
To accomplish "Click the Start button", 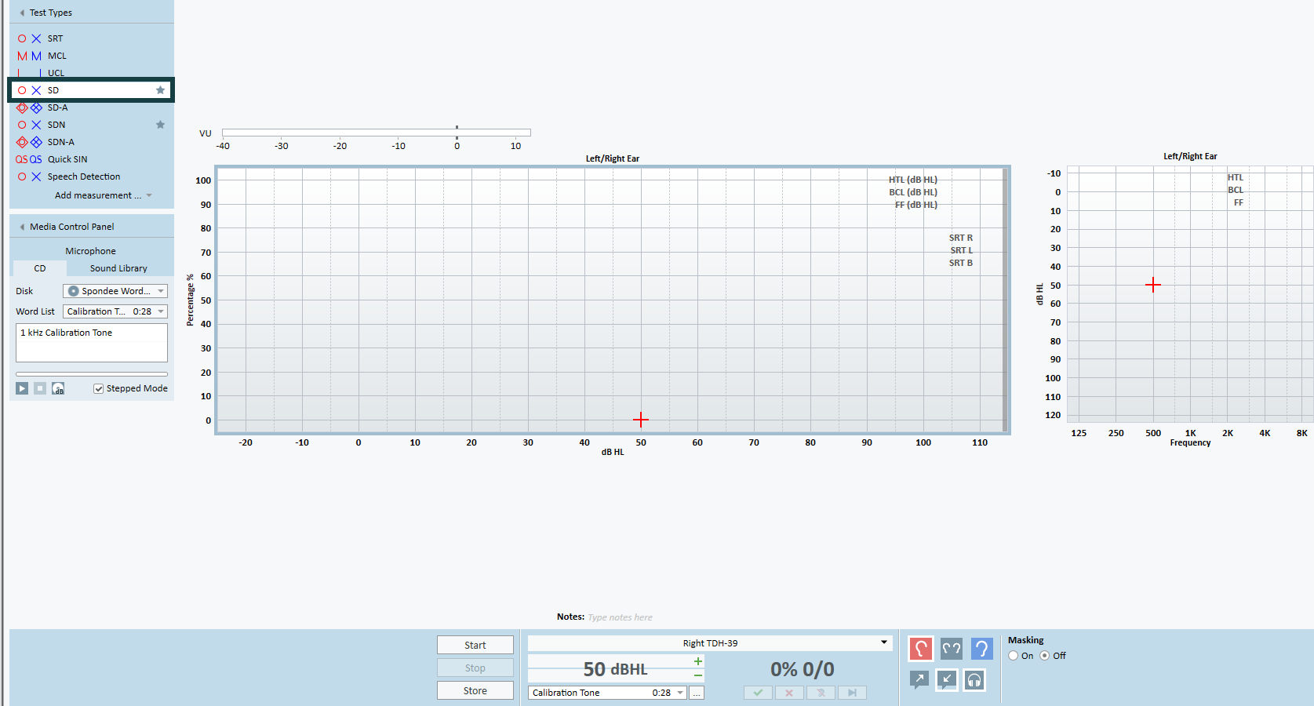I will [x=475, y=645].
